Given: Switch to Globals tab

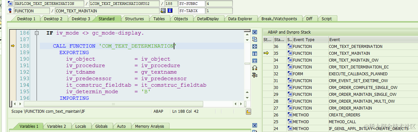Looking at the screenshot, I should pos(102,126).
